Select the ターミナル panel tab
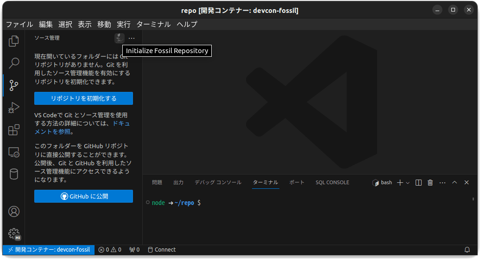480x259 pixels. coord(265,182)
